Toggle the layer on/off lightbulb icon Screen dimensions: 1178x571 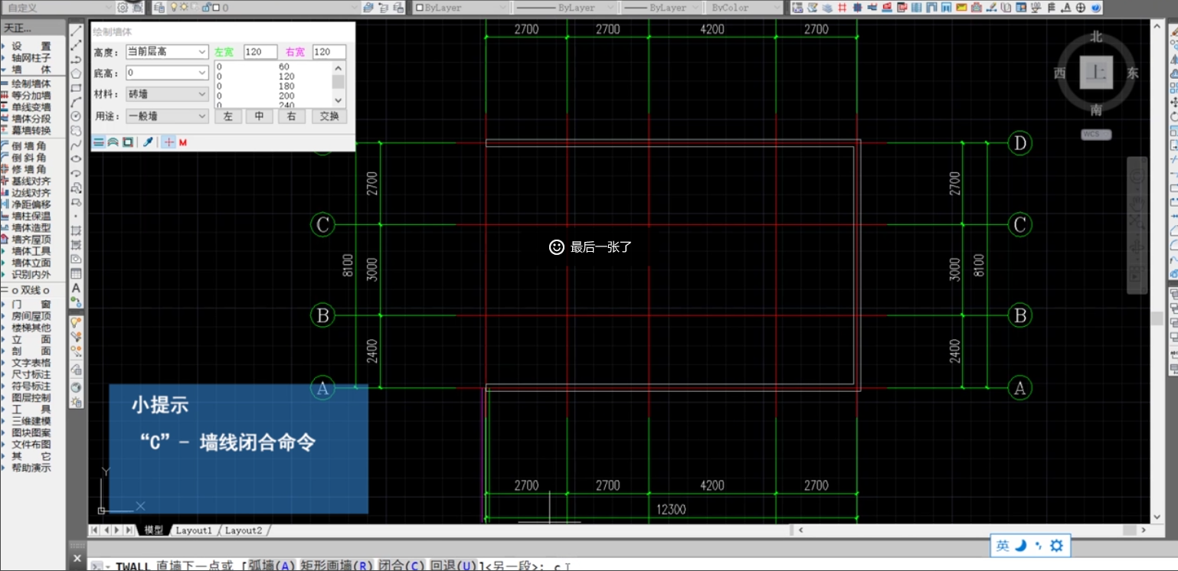pyautogui.click(x=173, y=8)
